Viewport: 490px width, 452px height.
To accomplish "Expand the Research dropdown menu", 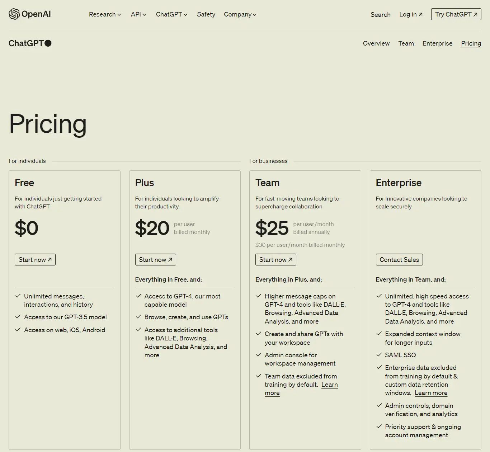I will (x=105, y=14).
